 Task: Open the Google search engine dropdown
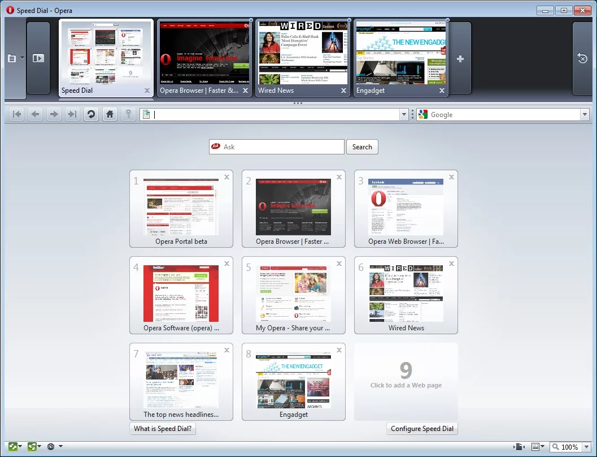[x=585, y=114]
